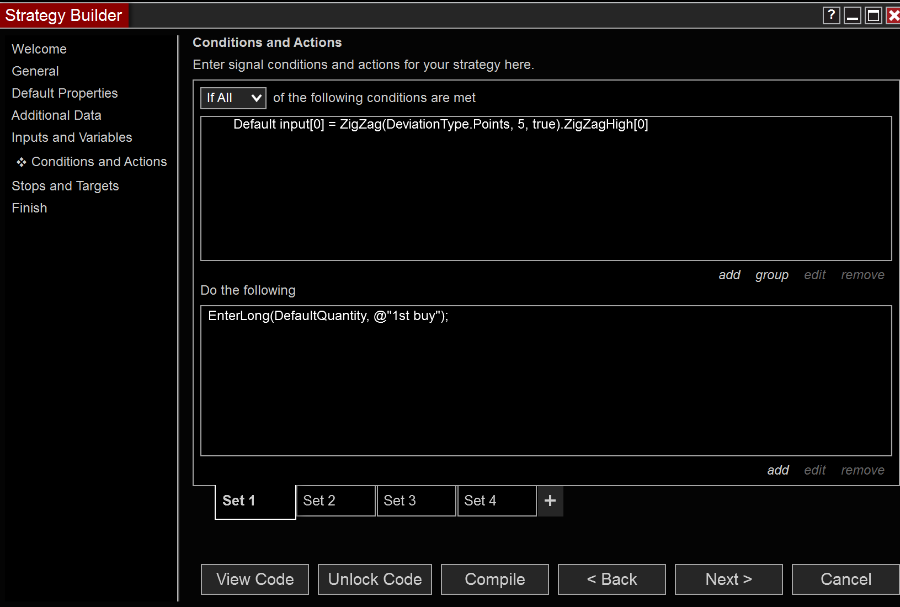Switch to Set 1 tab
Screen dimensions: 900x607
tap(255, 501)
